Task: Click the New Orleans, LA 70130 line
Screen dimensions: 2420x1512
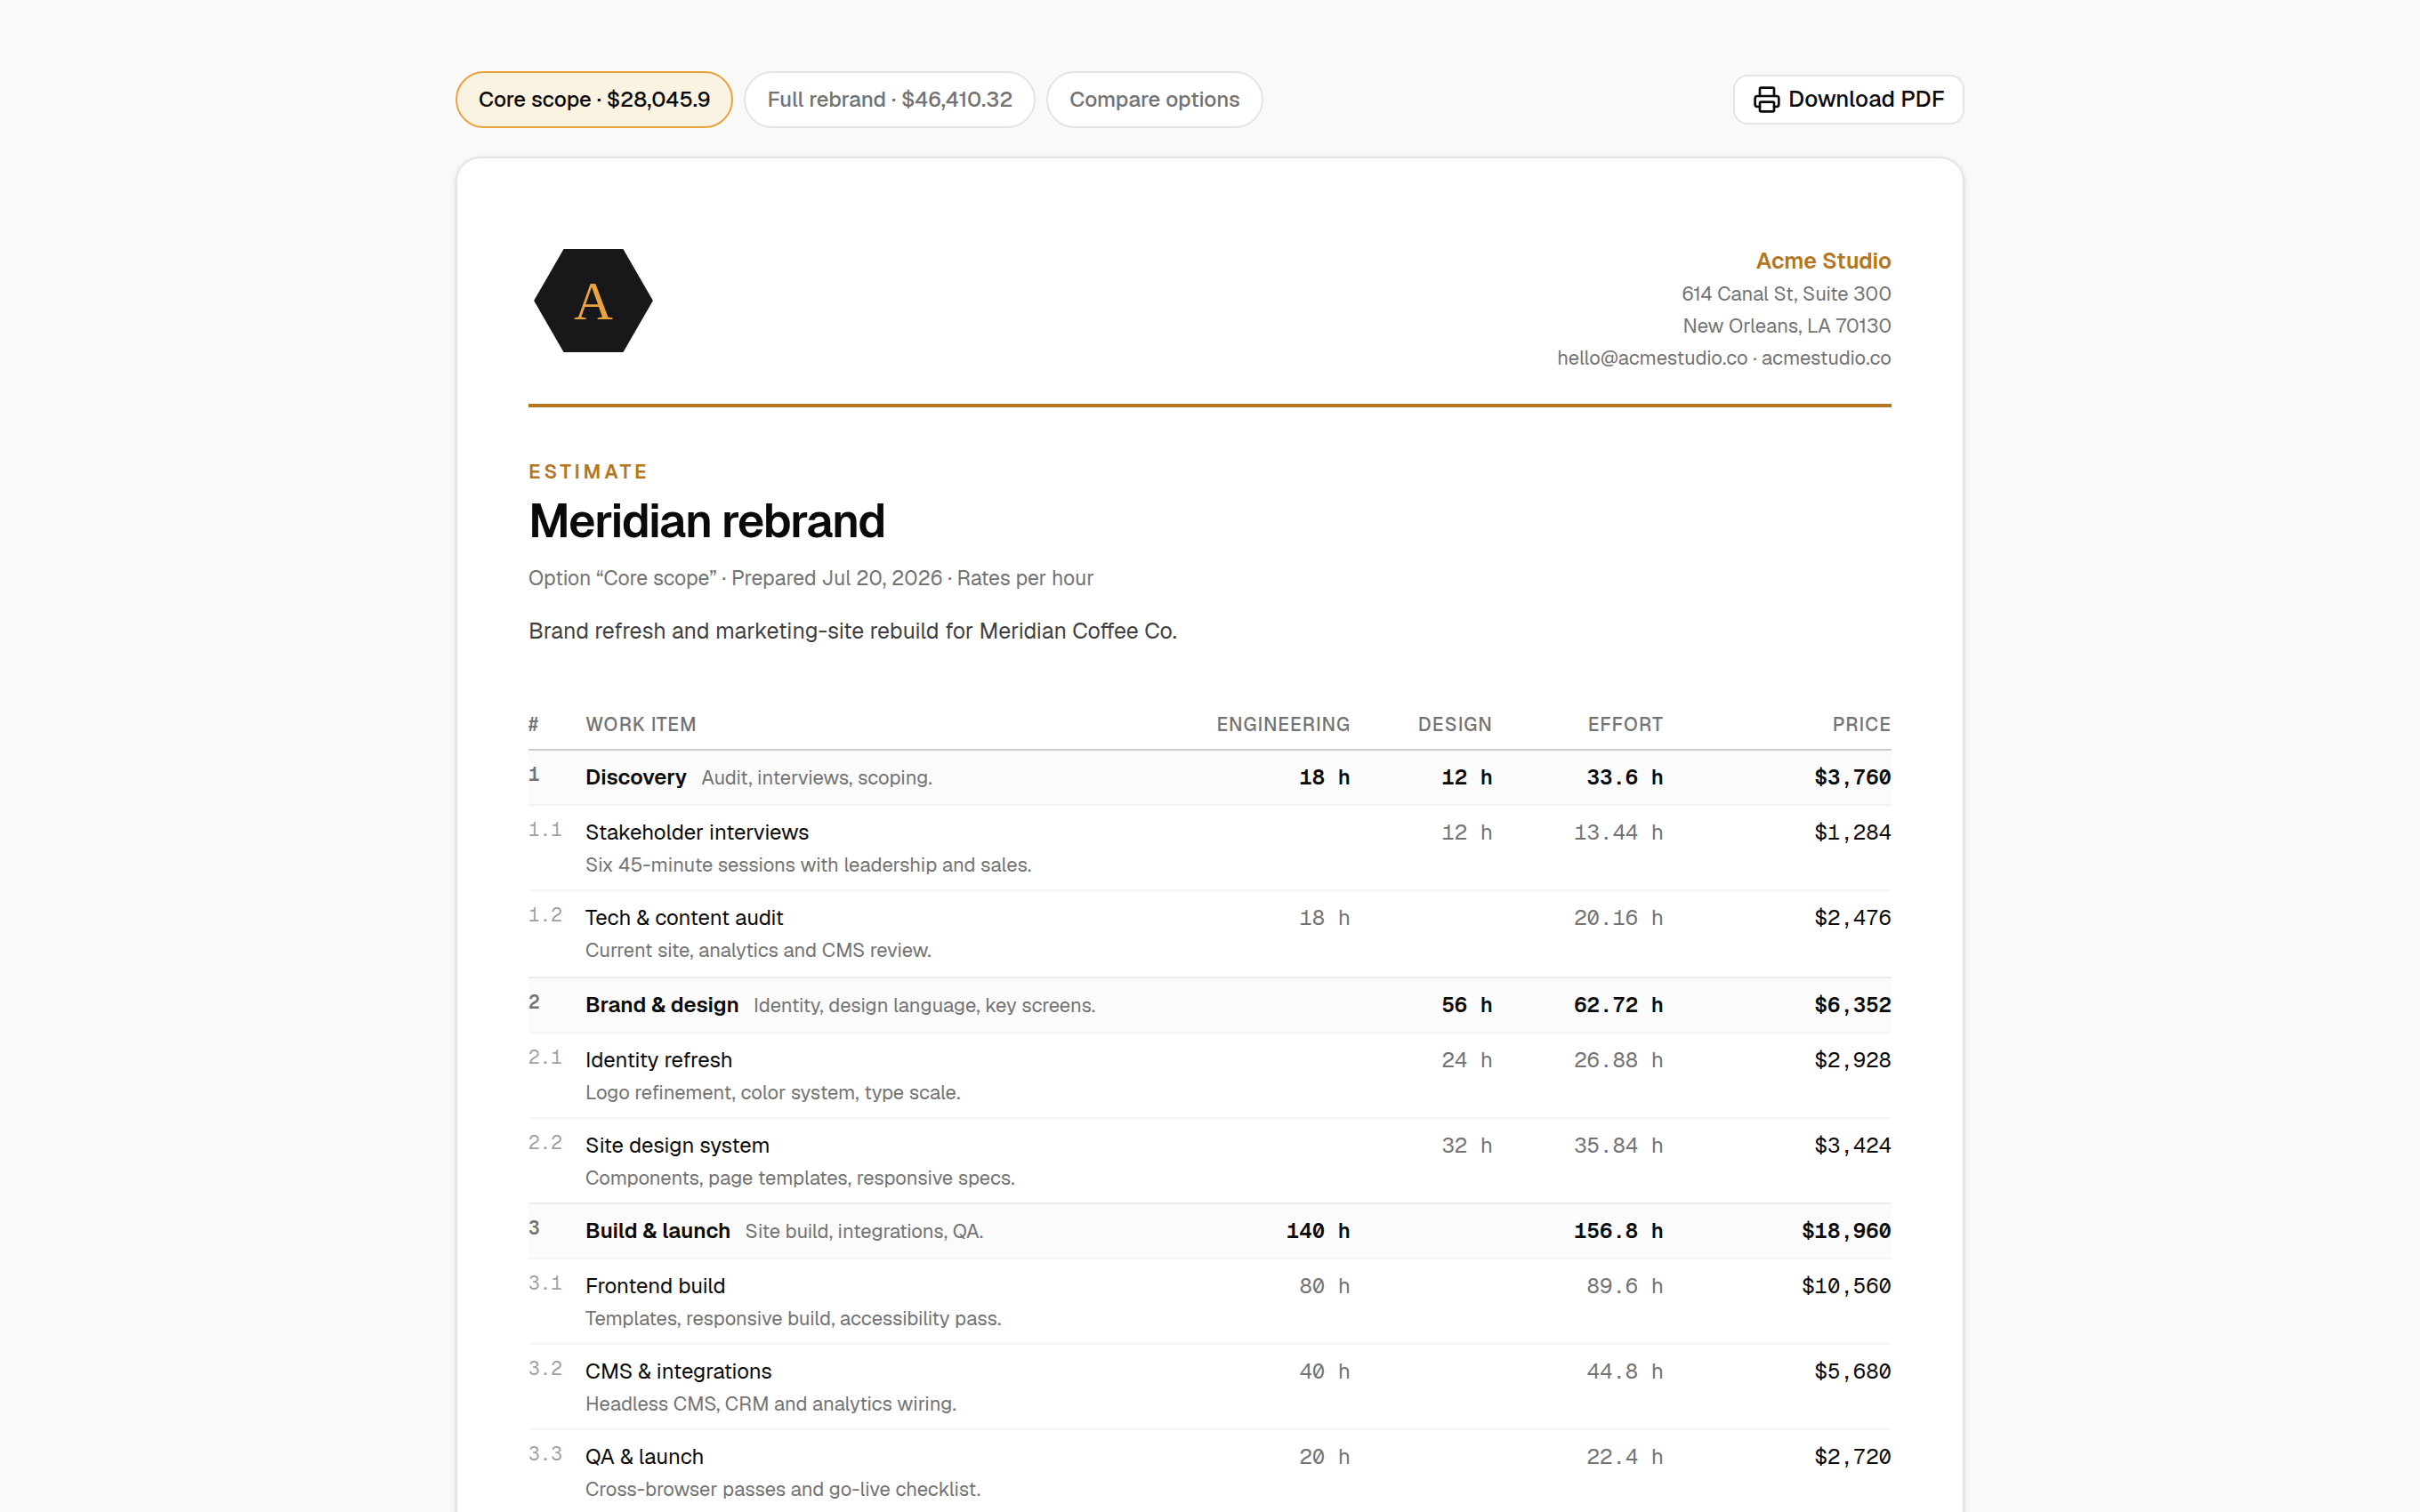Action: tap(1786, 326)
